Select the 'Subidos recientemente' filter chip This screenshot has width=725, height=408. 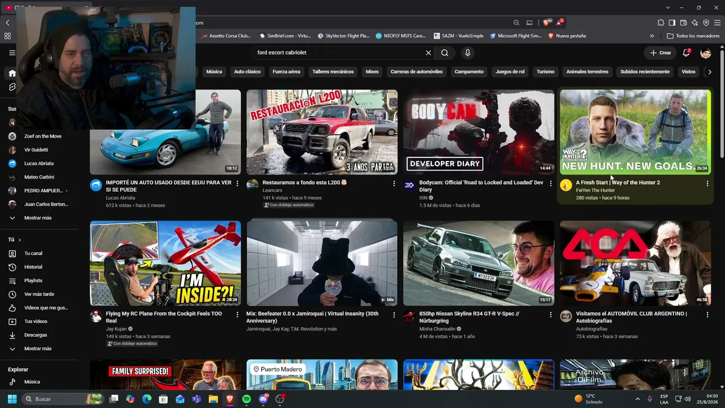pos(645,72)
